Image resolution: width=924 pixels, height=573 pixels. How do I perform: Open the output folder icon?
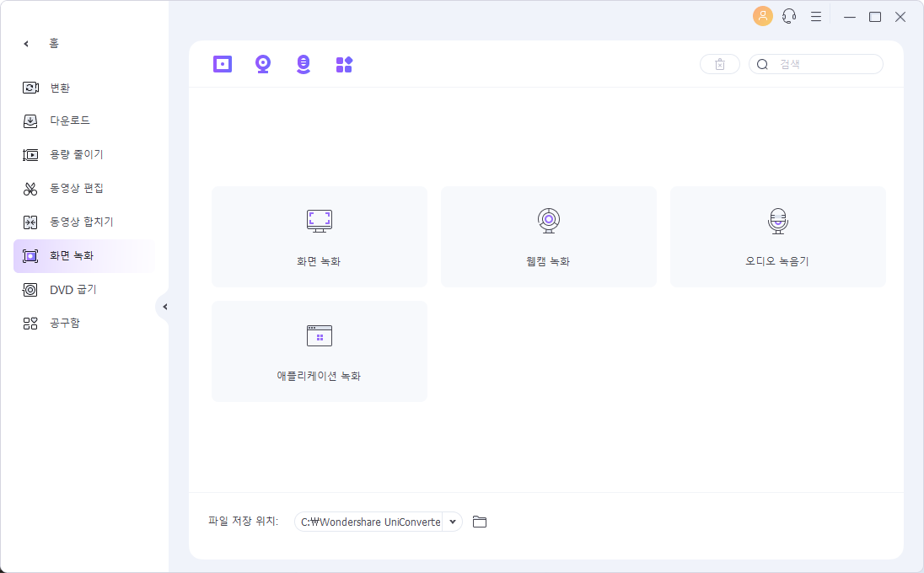pos(480,522)
